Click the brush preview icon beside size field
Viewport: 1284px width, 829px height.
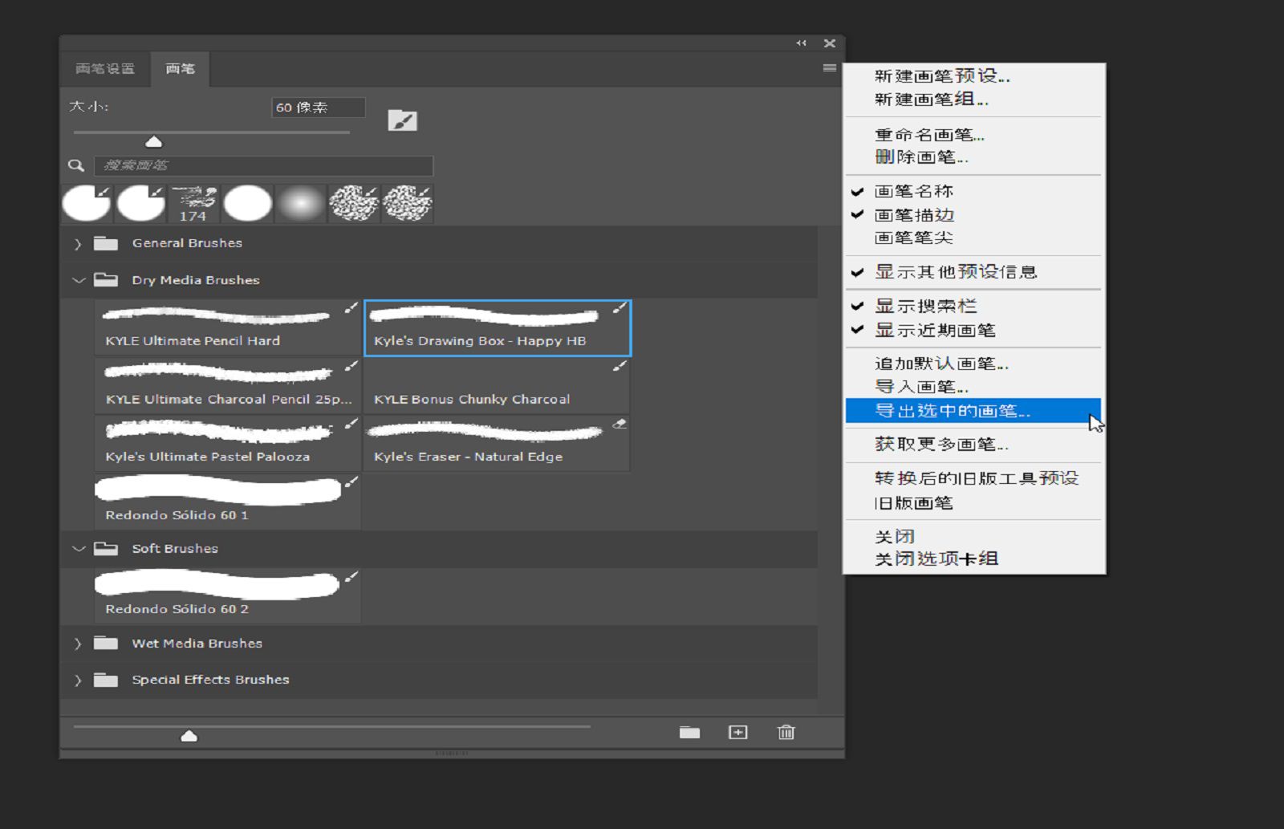403,120
